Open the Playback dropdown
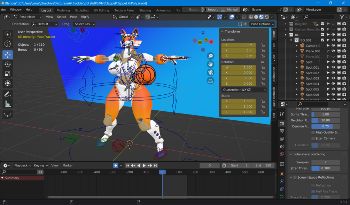This screenshot has width=350, height=205. [x=23, y=165]
